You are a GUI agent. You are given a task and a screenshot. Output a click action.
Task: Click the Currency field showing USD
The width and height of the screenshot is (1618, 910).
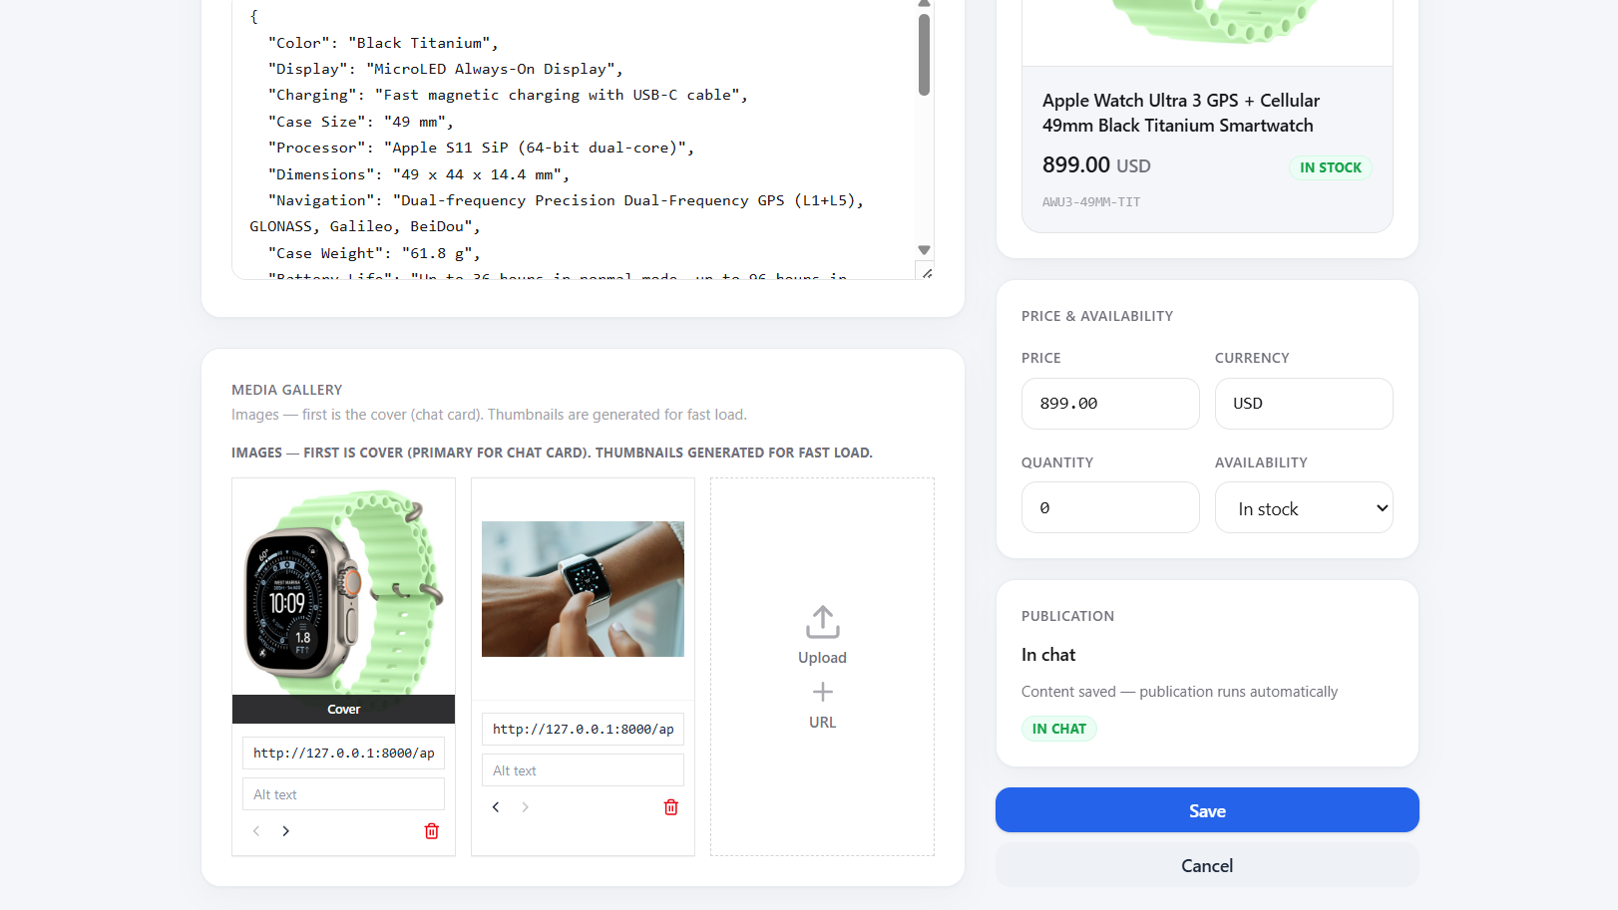pyautogui.click(x=1304, y=404)
